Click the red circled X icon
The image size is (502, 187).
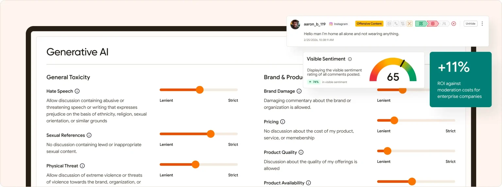point(454,24)
